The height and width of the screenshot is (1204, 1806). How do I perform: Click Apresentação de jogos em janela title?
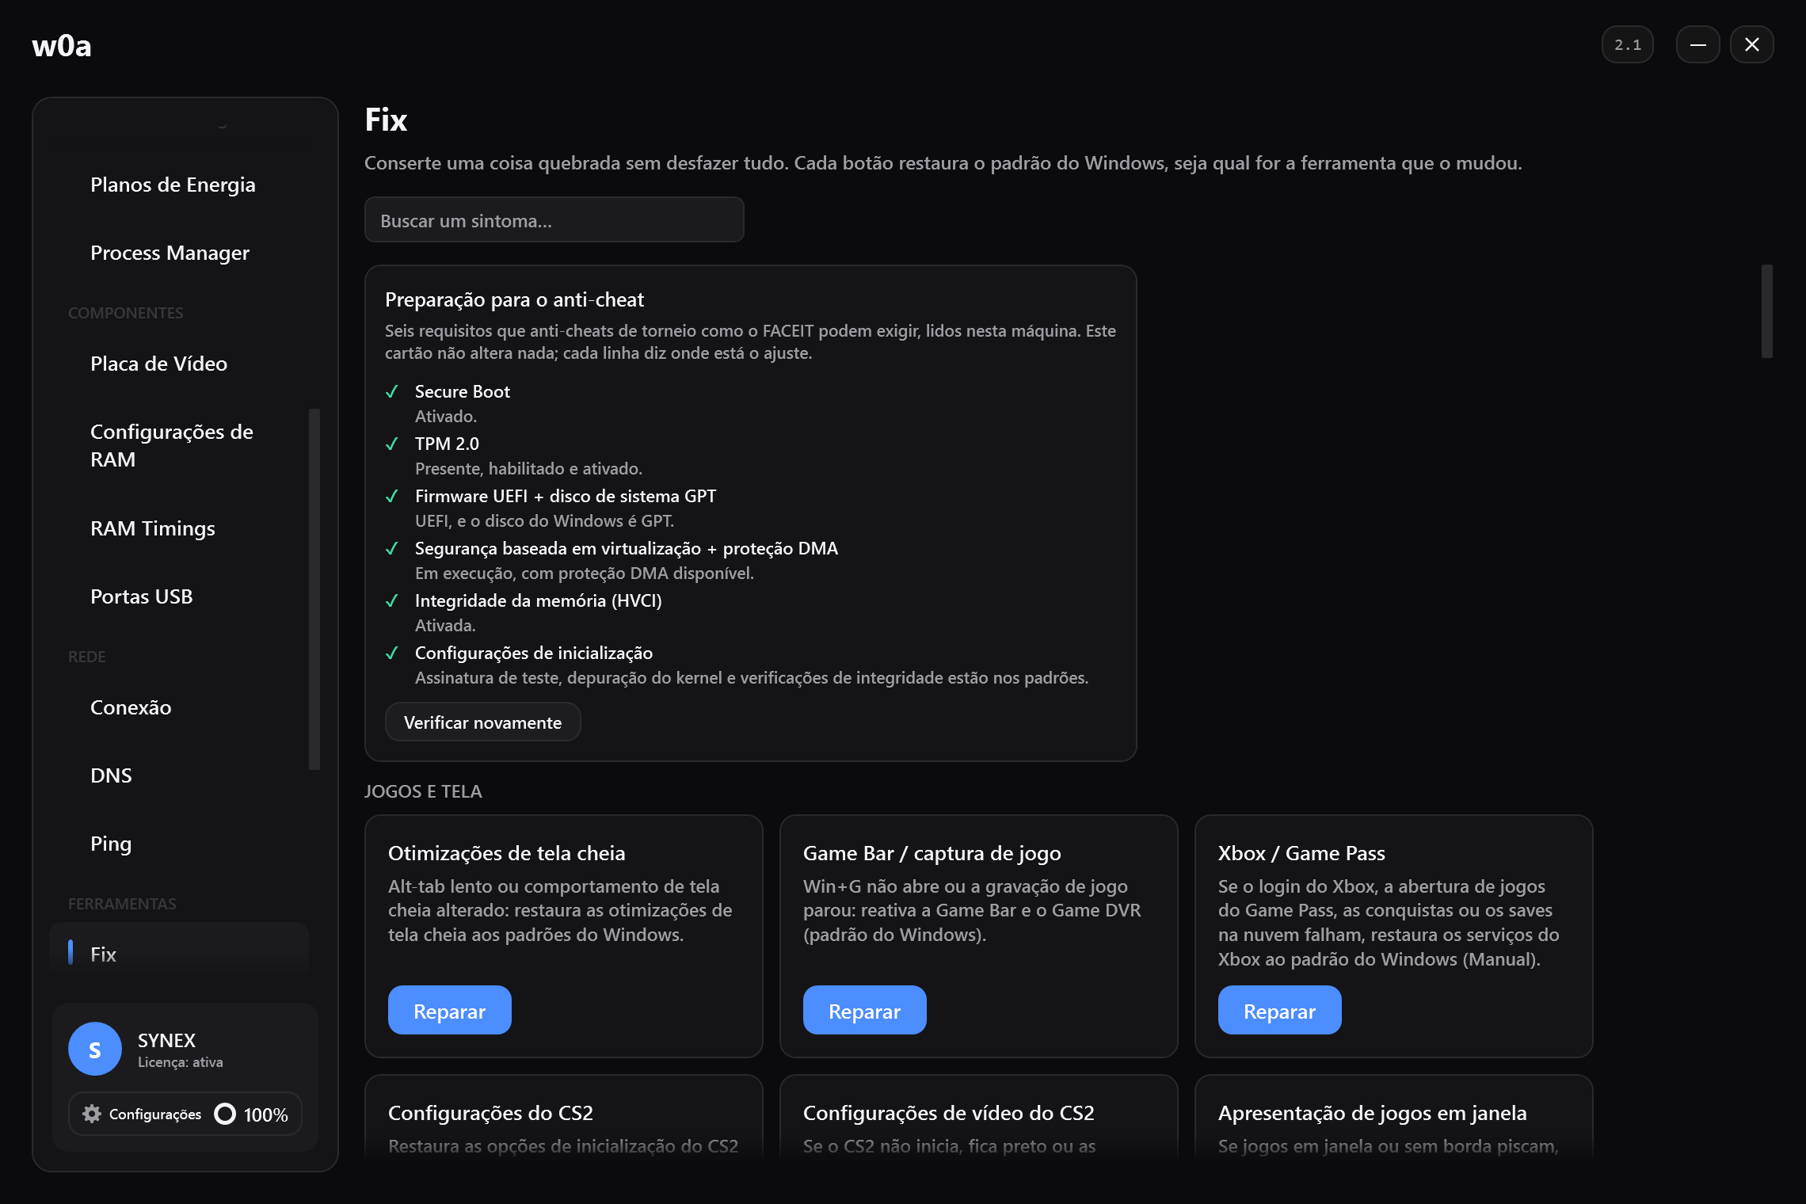pyautogui.click(x=1372, y=1113)
